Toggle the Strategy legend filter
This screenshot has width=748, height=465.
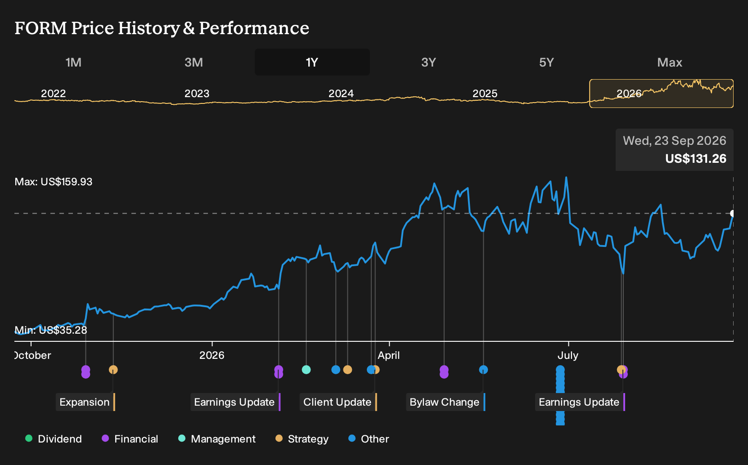[302, 439]
